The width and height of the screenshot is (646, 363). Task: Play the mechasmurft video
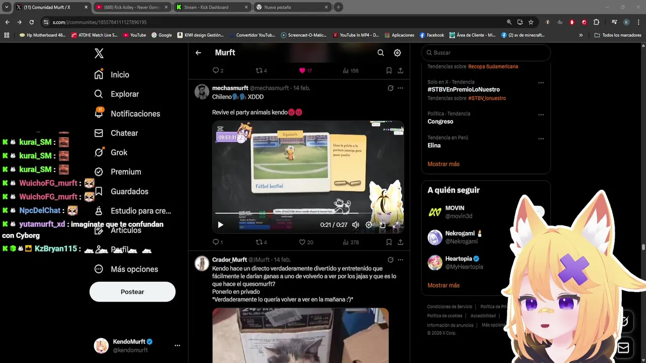220,225
